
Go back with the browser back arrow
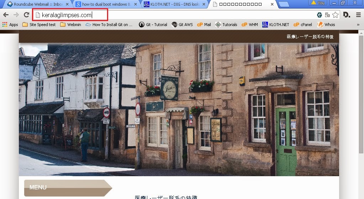click(x=6, y=15)
